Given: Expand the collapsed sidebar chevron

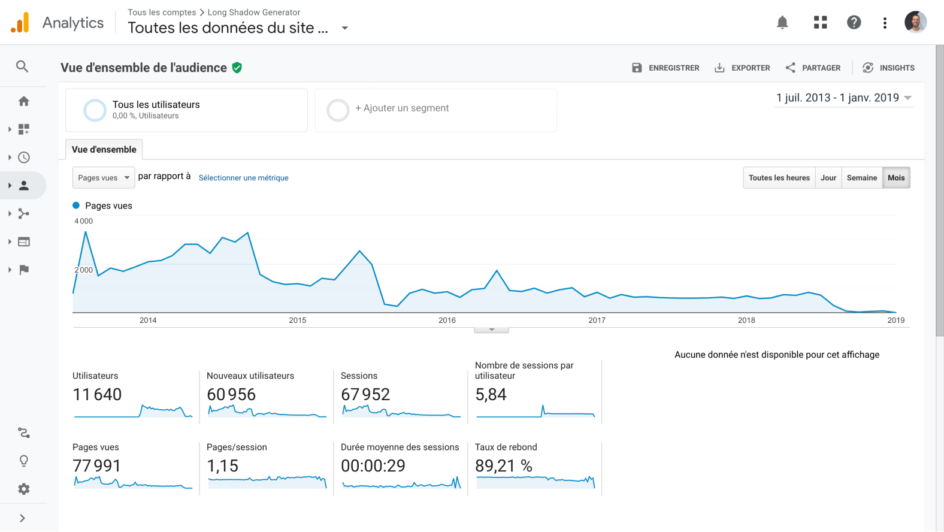Looking at the screenshot, I should (22, 518).
